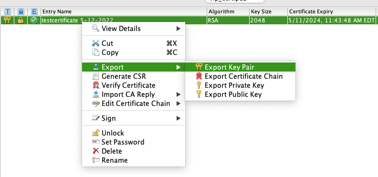
Task: Expand the Import CA Reply submenu arrow
Action: click(178, 94)
